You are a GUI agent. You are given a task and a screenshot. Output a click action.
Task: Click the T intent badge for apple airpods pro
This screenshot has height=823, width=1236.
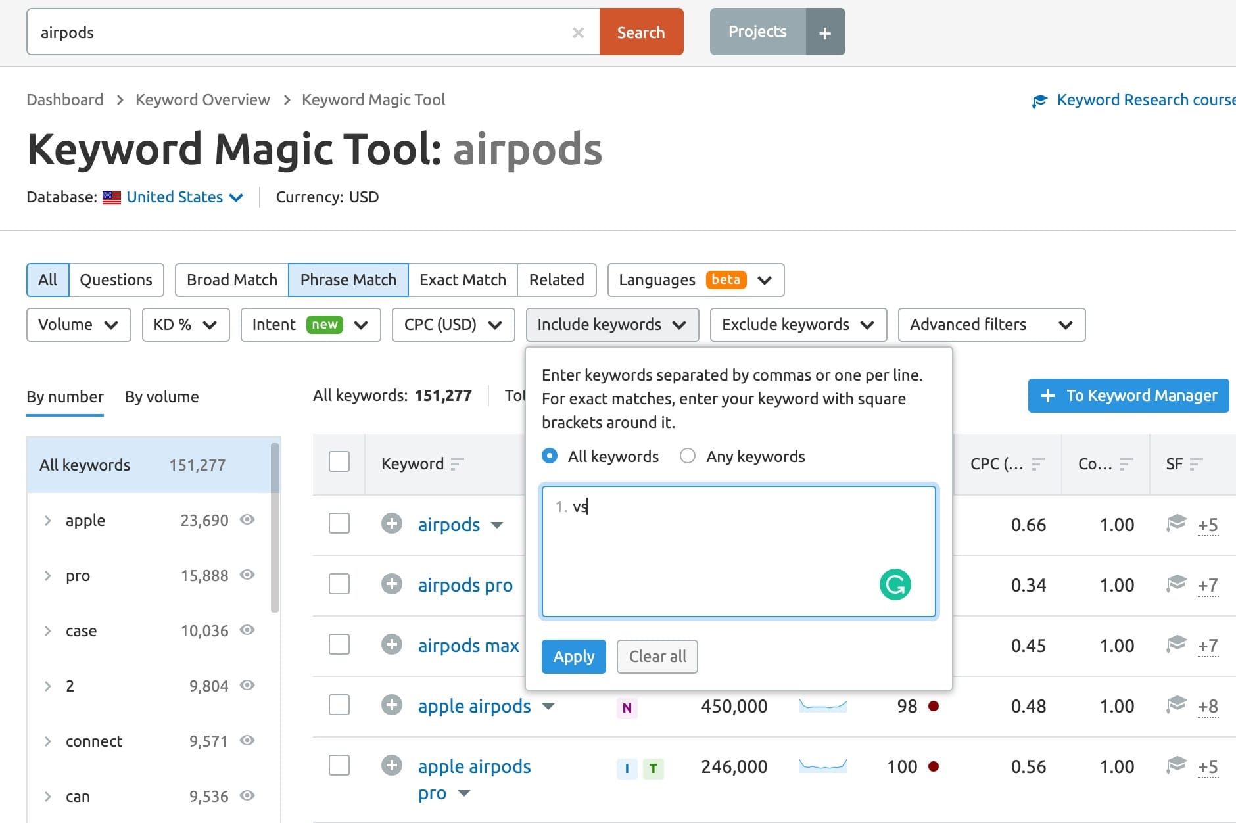pos(653,768)
